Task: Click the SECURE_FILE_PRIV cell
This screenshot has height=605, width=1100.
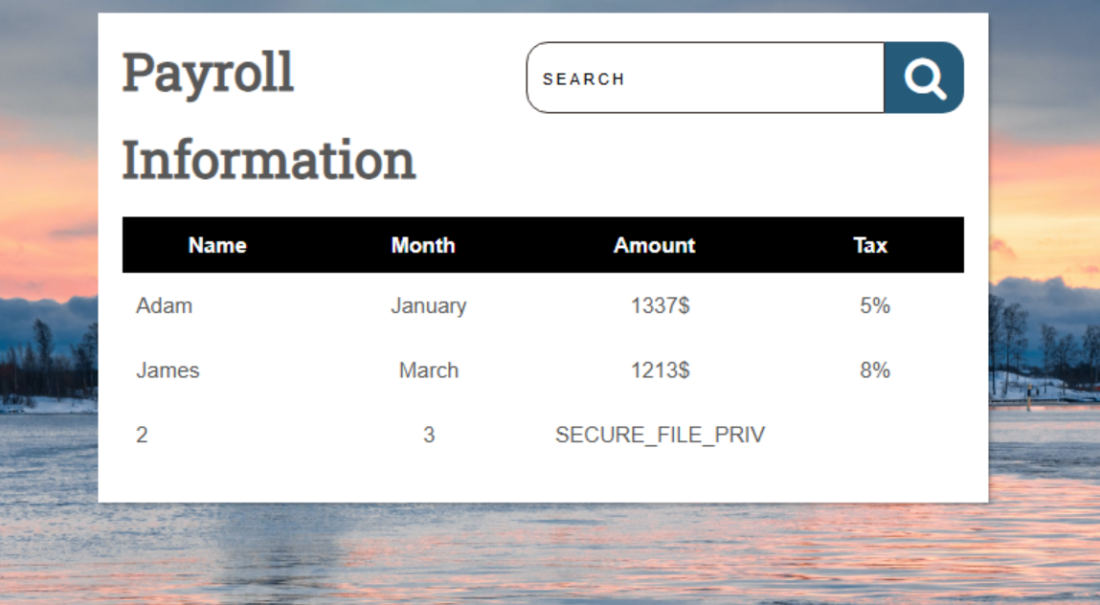Action: click(660, 435)
